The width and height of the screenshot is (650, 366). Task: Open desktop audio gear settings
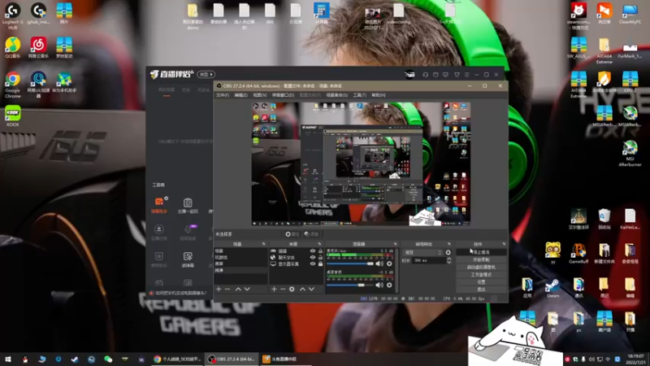click(389, 285)
